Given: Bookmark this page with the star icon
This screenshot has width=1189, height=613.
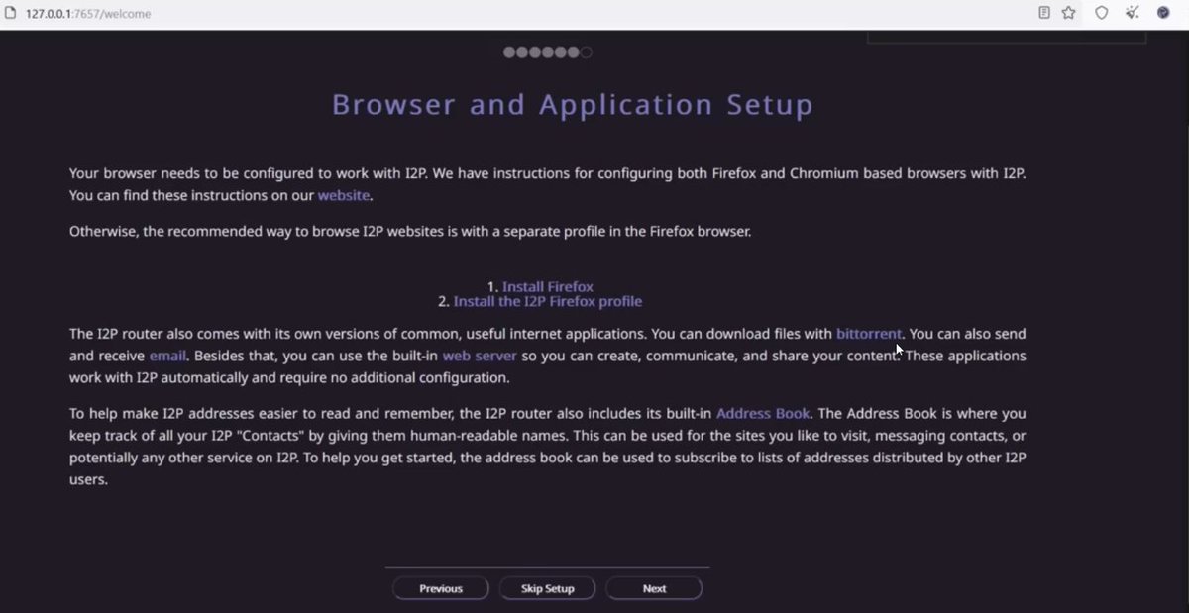Looking at the screenshot, I should [1069, 13].
